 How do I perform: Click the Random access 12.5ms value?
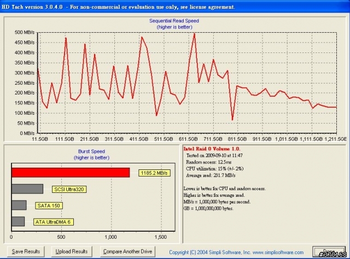(x=209, y=162)
